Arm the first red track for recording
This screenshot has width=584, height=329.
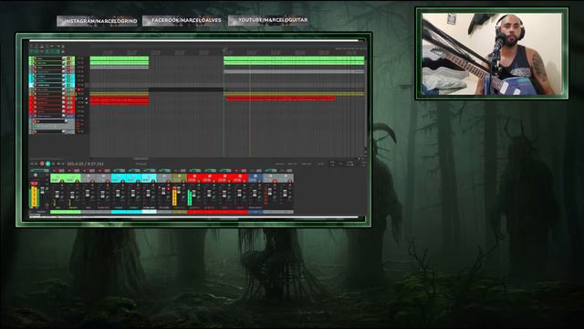(x=36, y=98)
